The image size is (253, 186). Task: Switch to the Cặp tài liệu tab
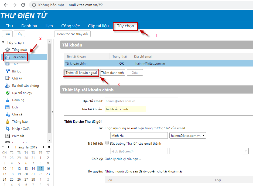point(98,26)
